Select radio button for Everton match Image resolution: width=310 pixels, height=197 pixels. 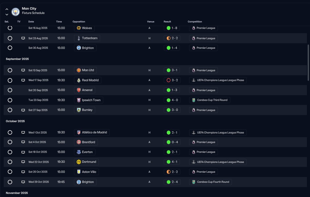coord(10,152)
